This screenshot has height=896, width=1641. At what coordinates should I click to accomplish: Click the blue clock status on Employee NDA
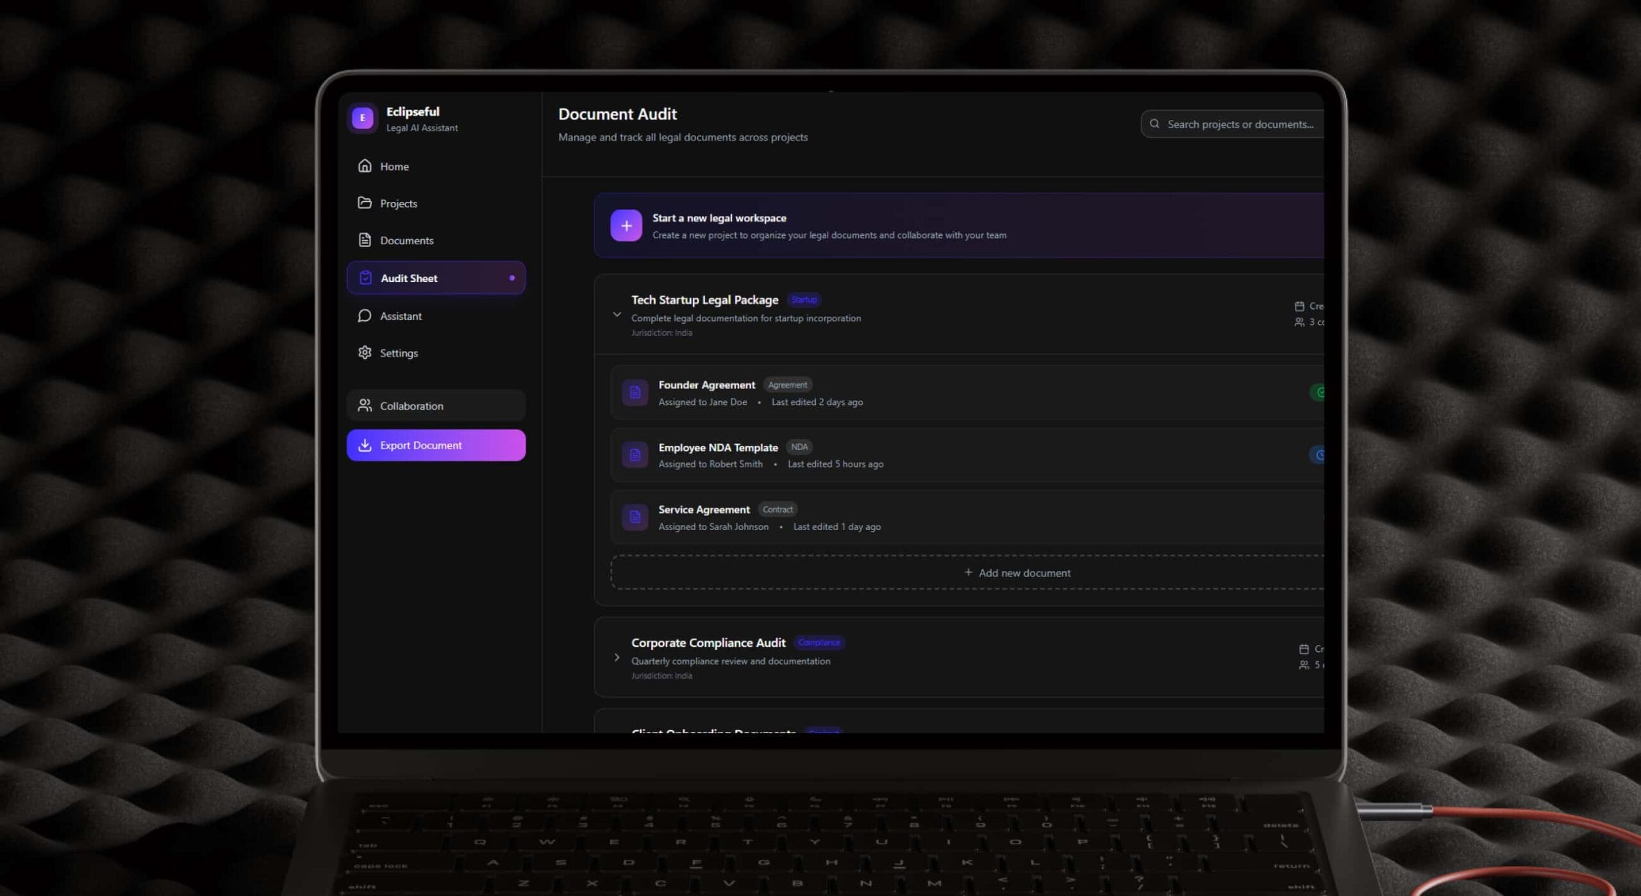tap(1318, 455)
